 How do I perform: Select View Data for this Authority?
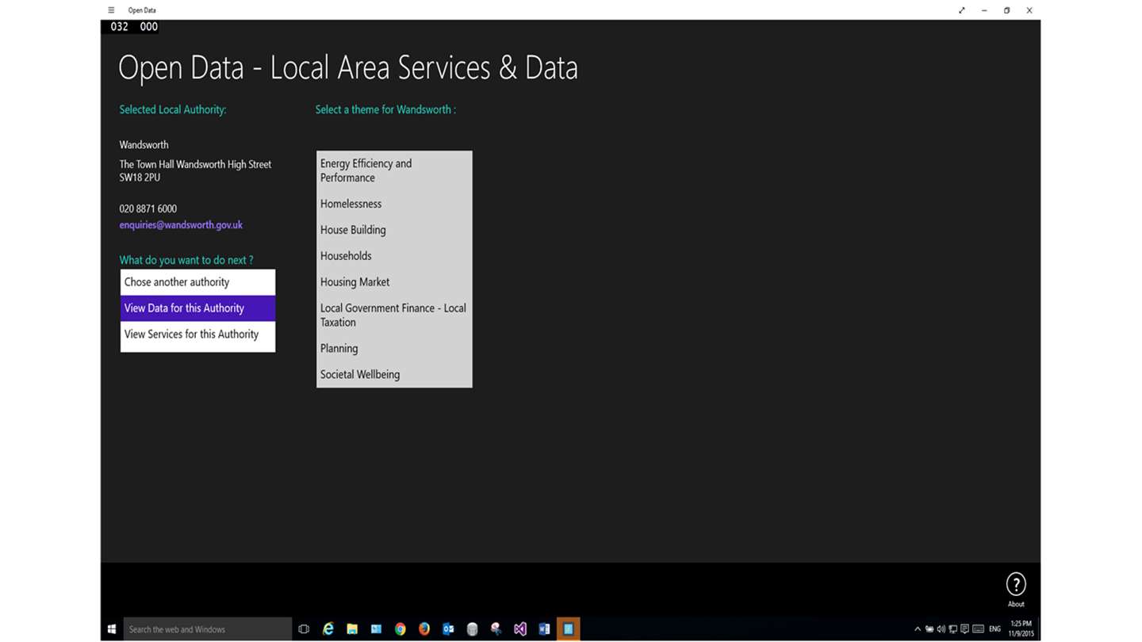tap(197, 308)
